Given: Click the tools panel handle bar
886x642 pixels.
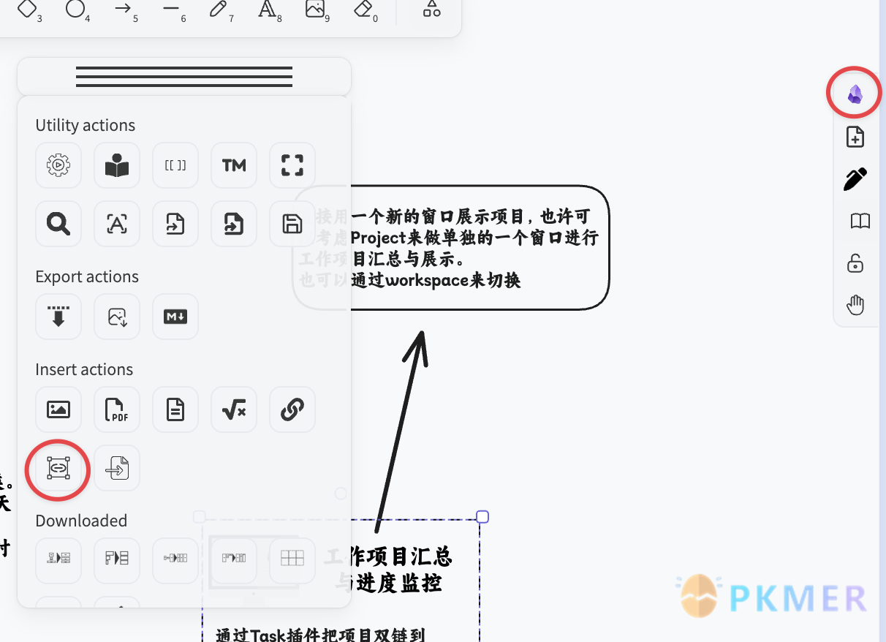Looking at the screenshot, I should click(184, 77).
